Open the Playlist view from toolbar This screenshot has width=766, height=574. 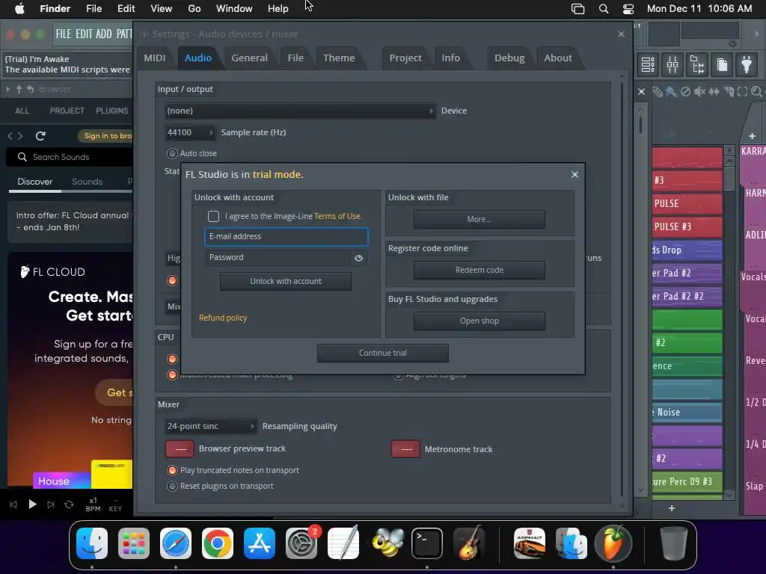(x=648, y=64)
